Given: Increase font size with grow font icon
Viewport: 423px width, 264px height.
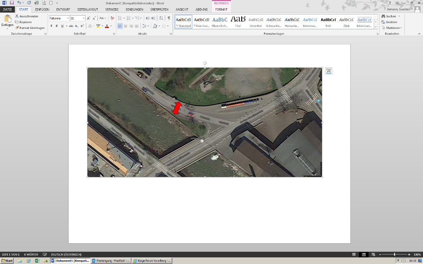Looking at the screenshot, I should (x=88, y=18).
